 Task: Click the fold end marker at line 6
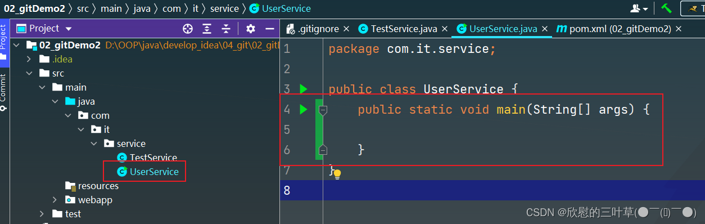click(323, 150)
